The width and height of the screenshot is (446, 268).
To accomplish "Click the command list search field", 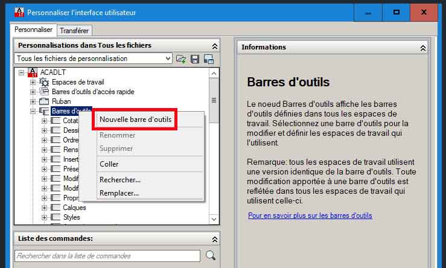I will pyautogui.click(x=107, y=256).
